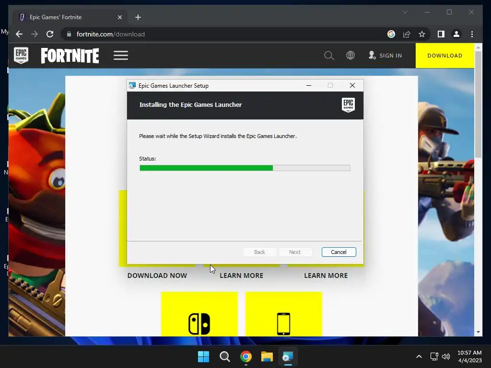Screen dimensions: 491x368
Task: Reload the Fortnite download page
Action: [x=50, y=34]
